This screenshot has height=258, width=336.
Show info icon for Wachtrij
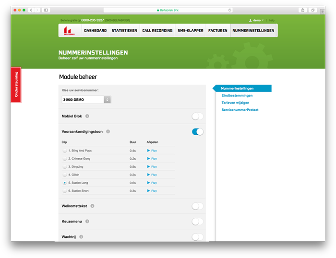tap(81, 237)
